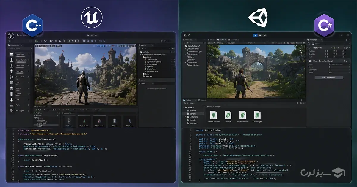The height and width of the screenshot is (187, 357).
Task: Collapse the MyProject tree in Content Browser
Action: (x=35, y=116)
